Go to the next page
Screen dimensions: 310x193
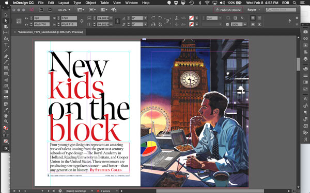(x=49, y=191)
